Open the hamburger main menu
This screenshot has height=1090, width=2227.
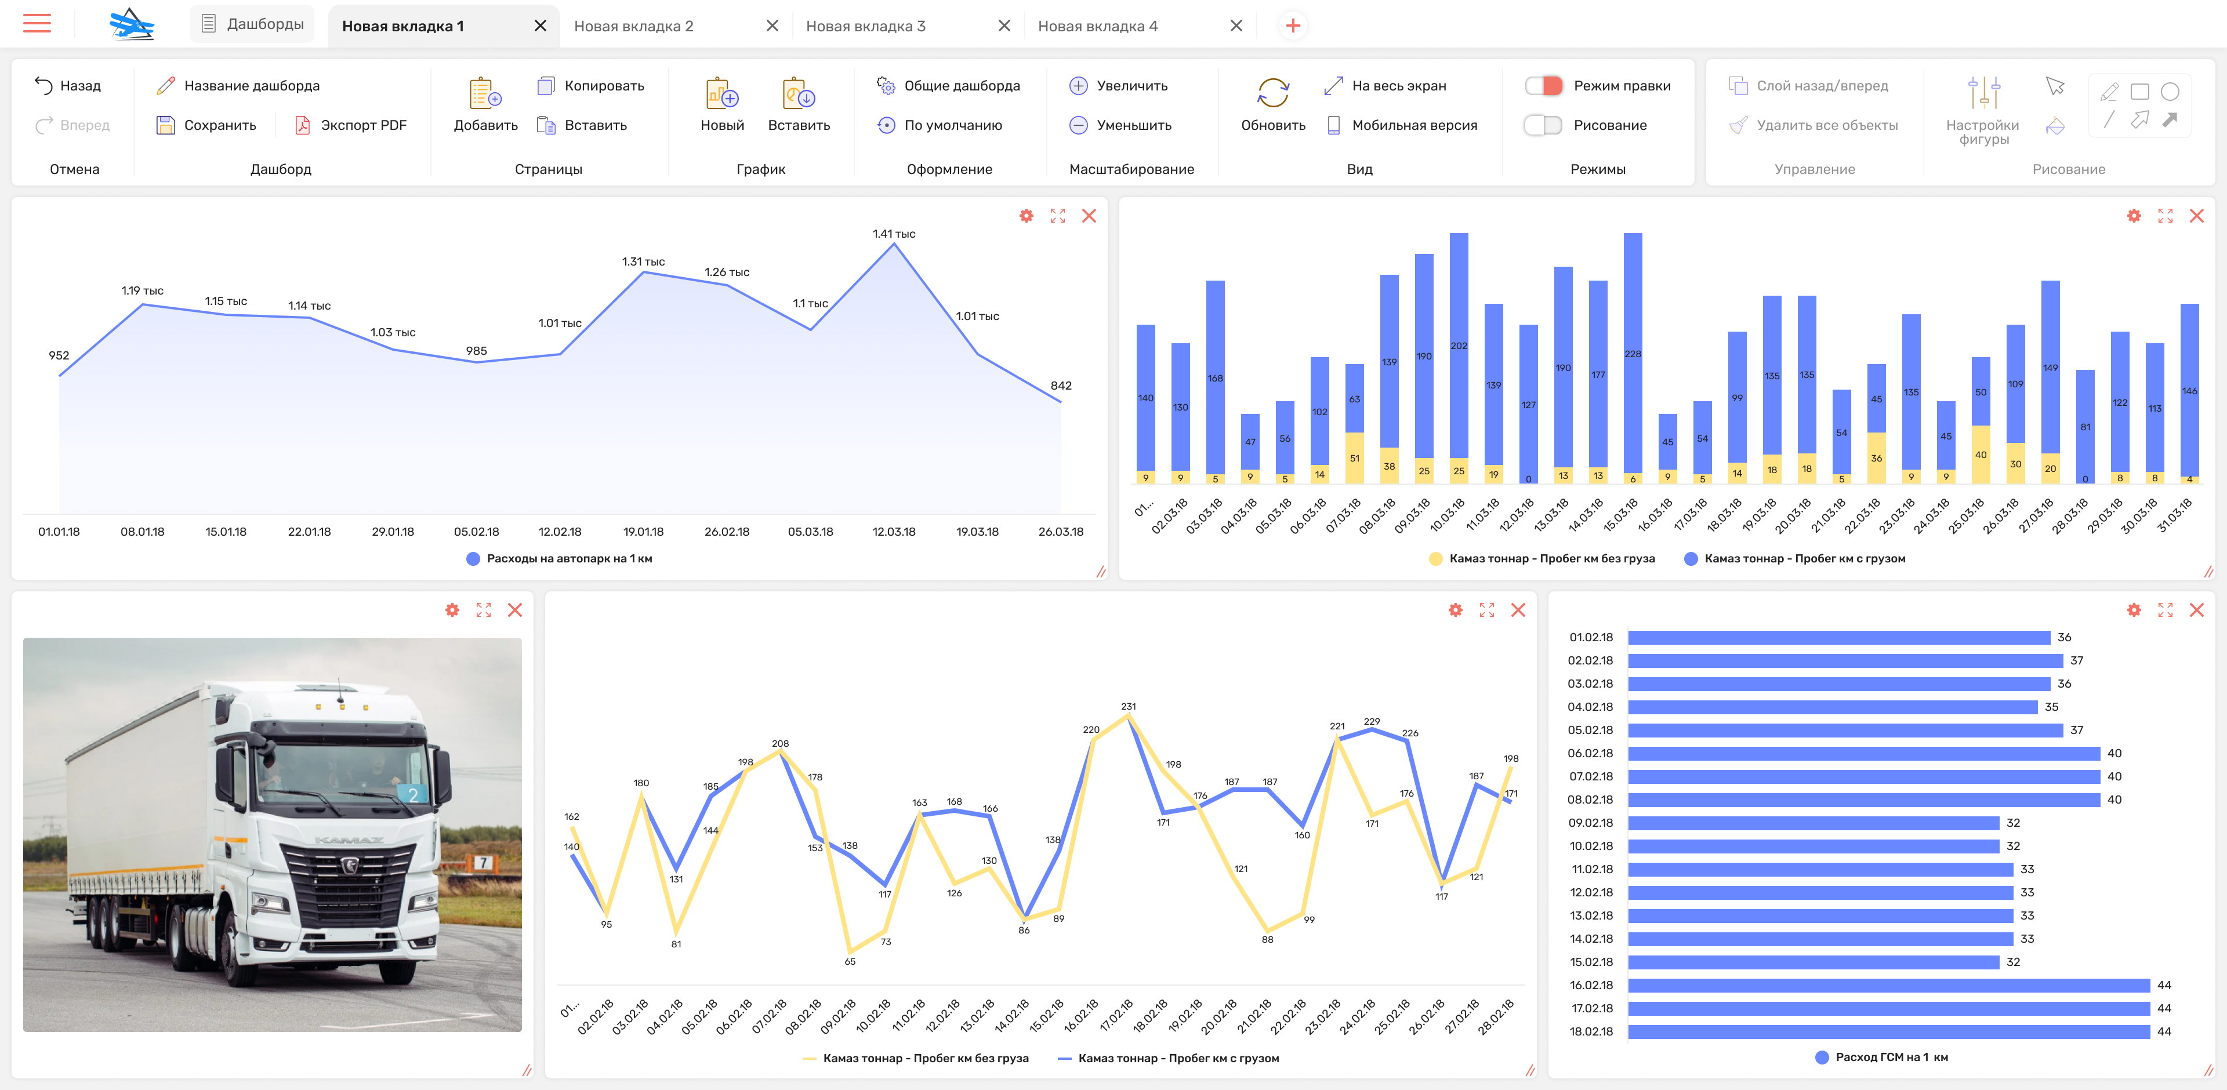click(37, 23)
